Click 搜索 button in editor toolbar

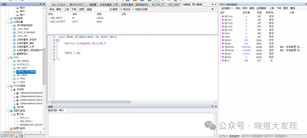tap(89, 9)
